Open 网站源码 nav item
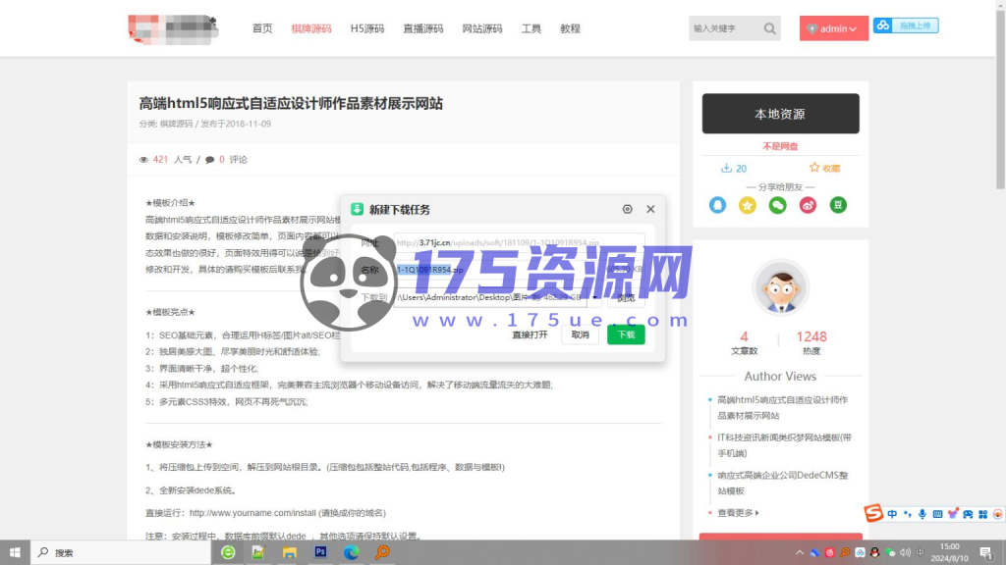Screen dimensions: 1006x565 pyautogui.click(x=481, y=28)
